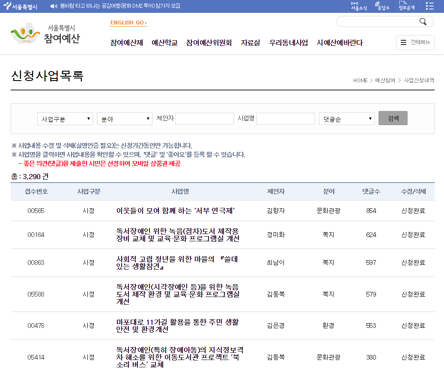Click HOME in the breadcrumb
This screenshot has height=369, width=444.
(360, 81)
